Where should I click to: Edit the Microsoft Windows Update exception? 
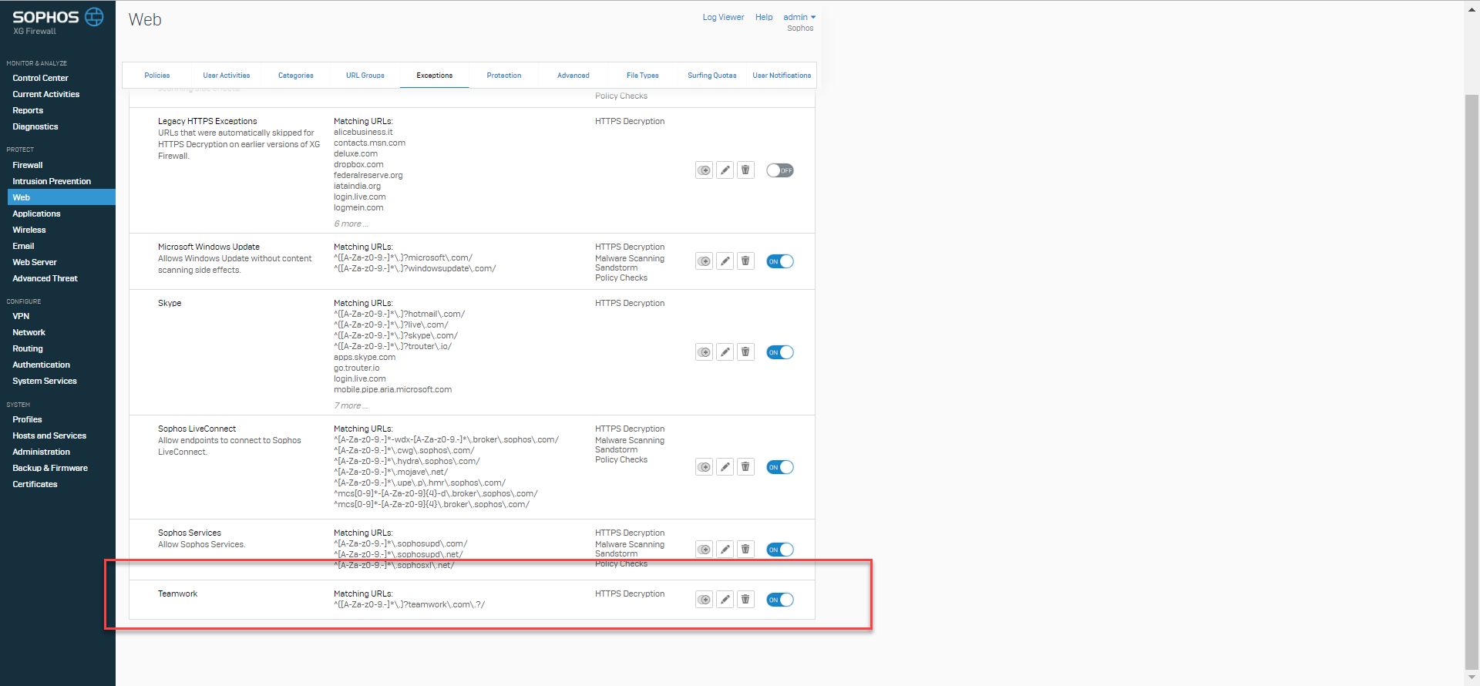pyautogui.click(x=725, y=261)
